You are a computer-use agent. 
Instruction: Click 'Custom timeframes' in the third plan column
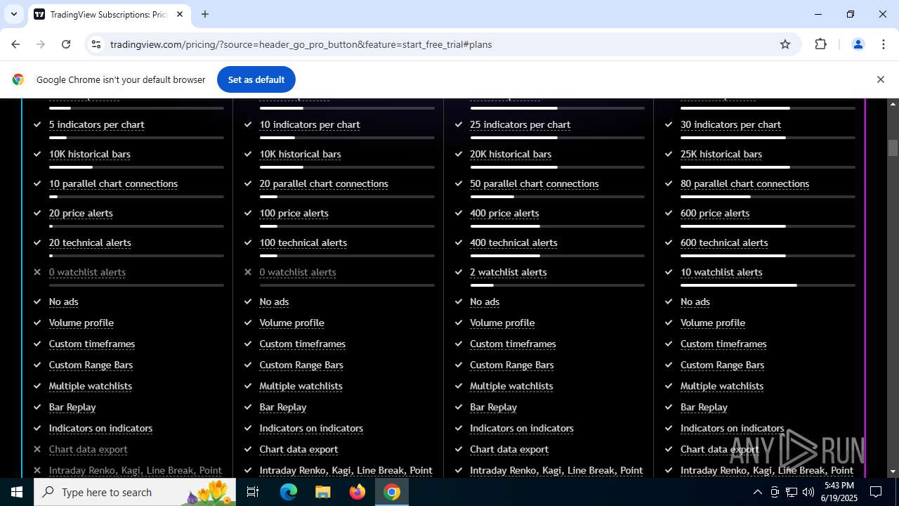click(513, 344)
